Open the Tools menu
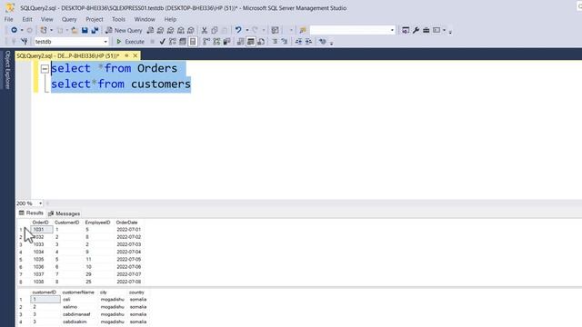 tap(118, 19)
